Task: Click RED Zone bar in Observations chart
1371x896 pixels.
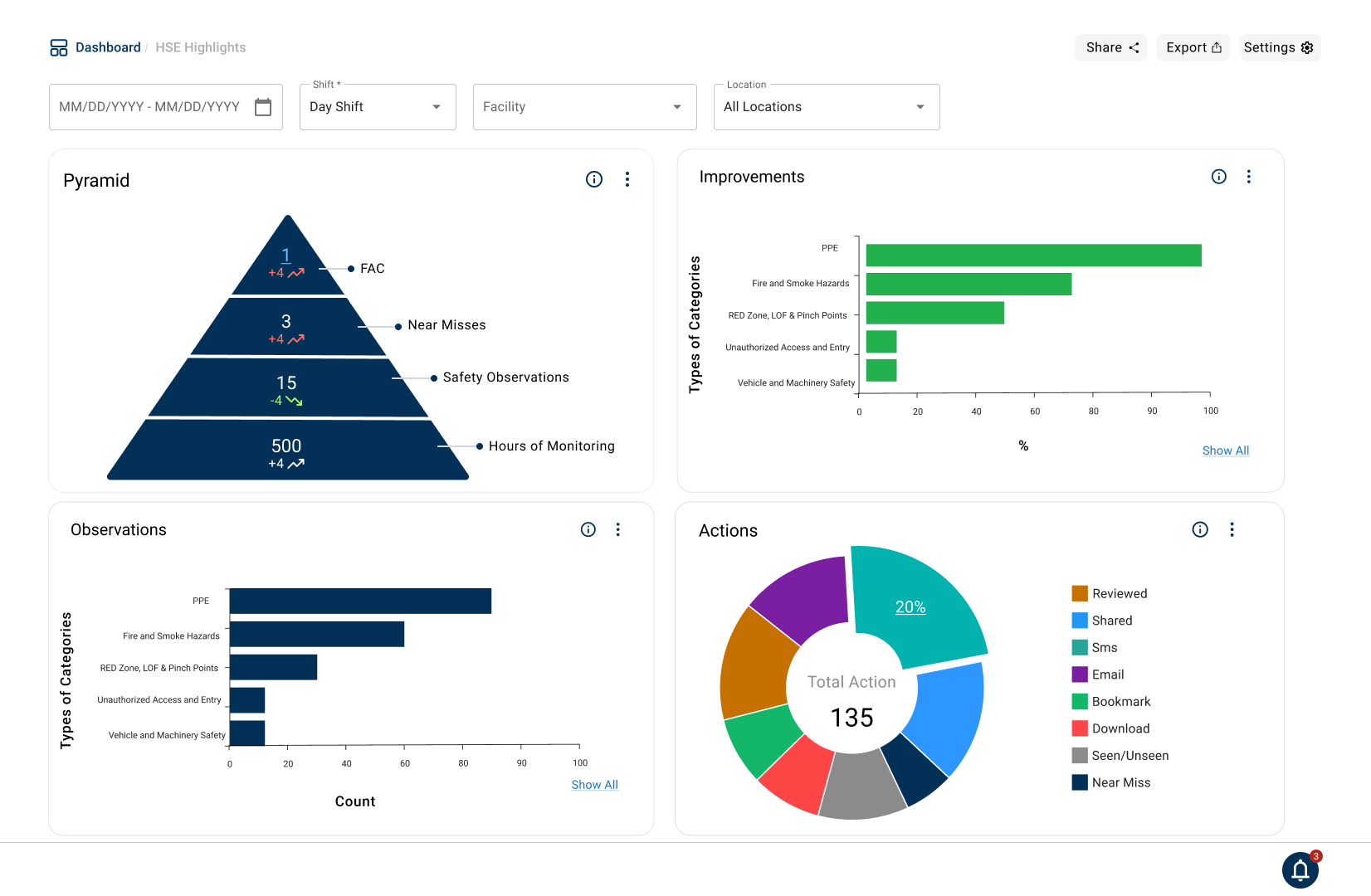Action: pyautogui.click(x=273, y=667)
